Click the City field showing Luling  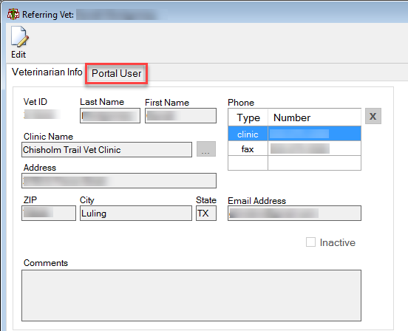click(136, 214)
